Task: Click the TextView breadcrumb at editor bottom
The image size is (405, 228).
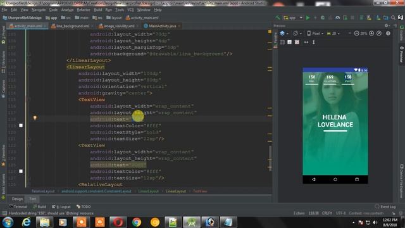Action: 200,191
